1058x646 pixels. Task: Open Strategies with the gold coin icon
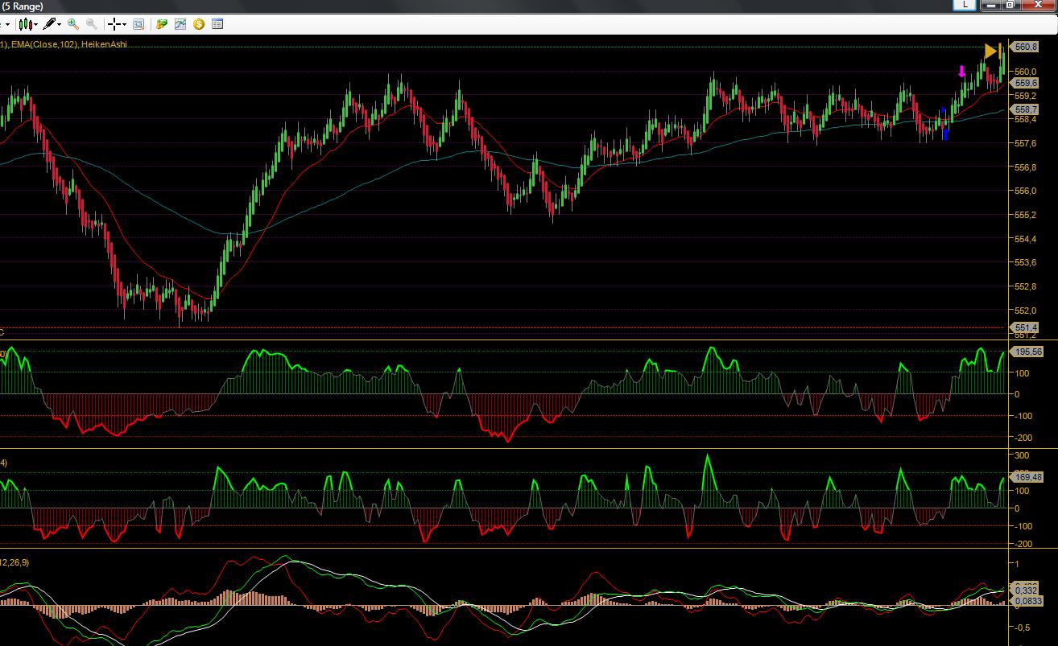click(x=199, y=24)
